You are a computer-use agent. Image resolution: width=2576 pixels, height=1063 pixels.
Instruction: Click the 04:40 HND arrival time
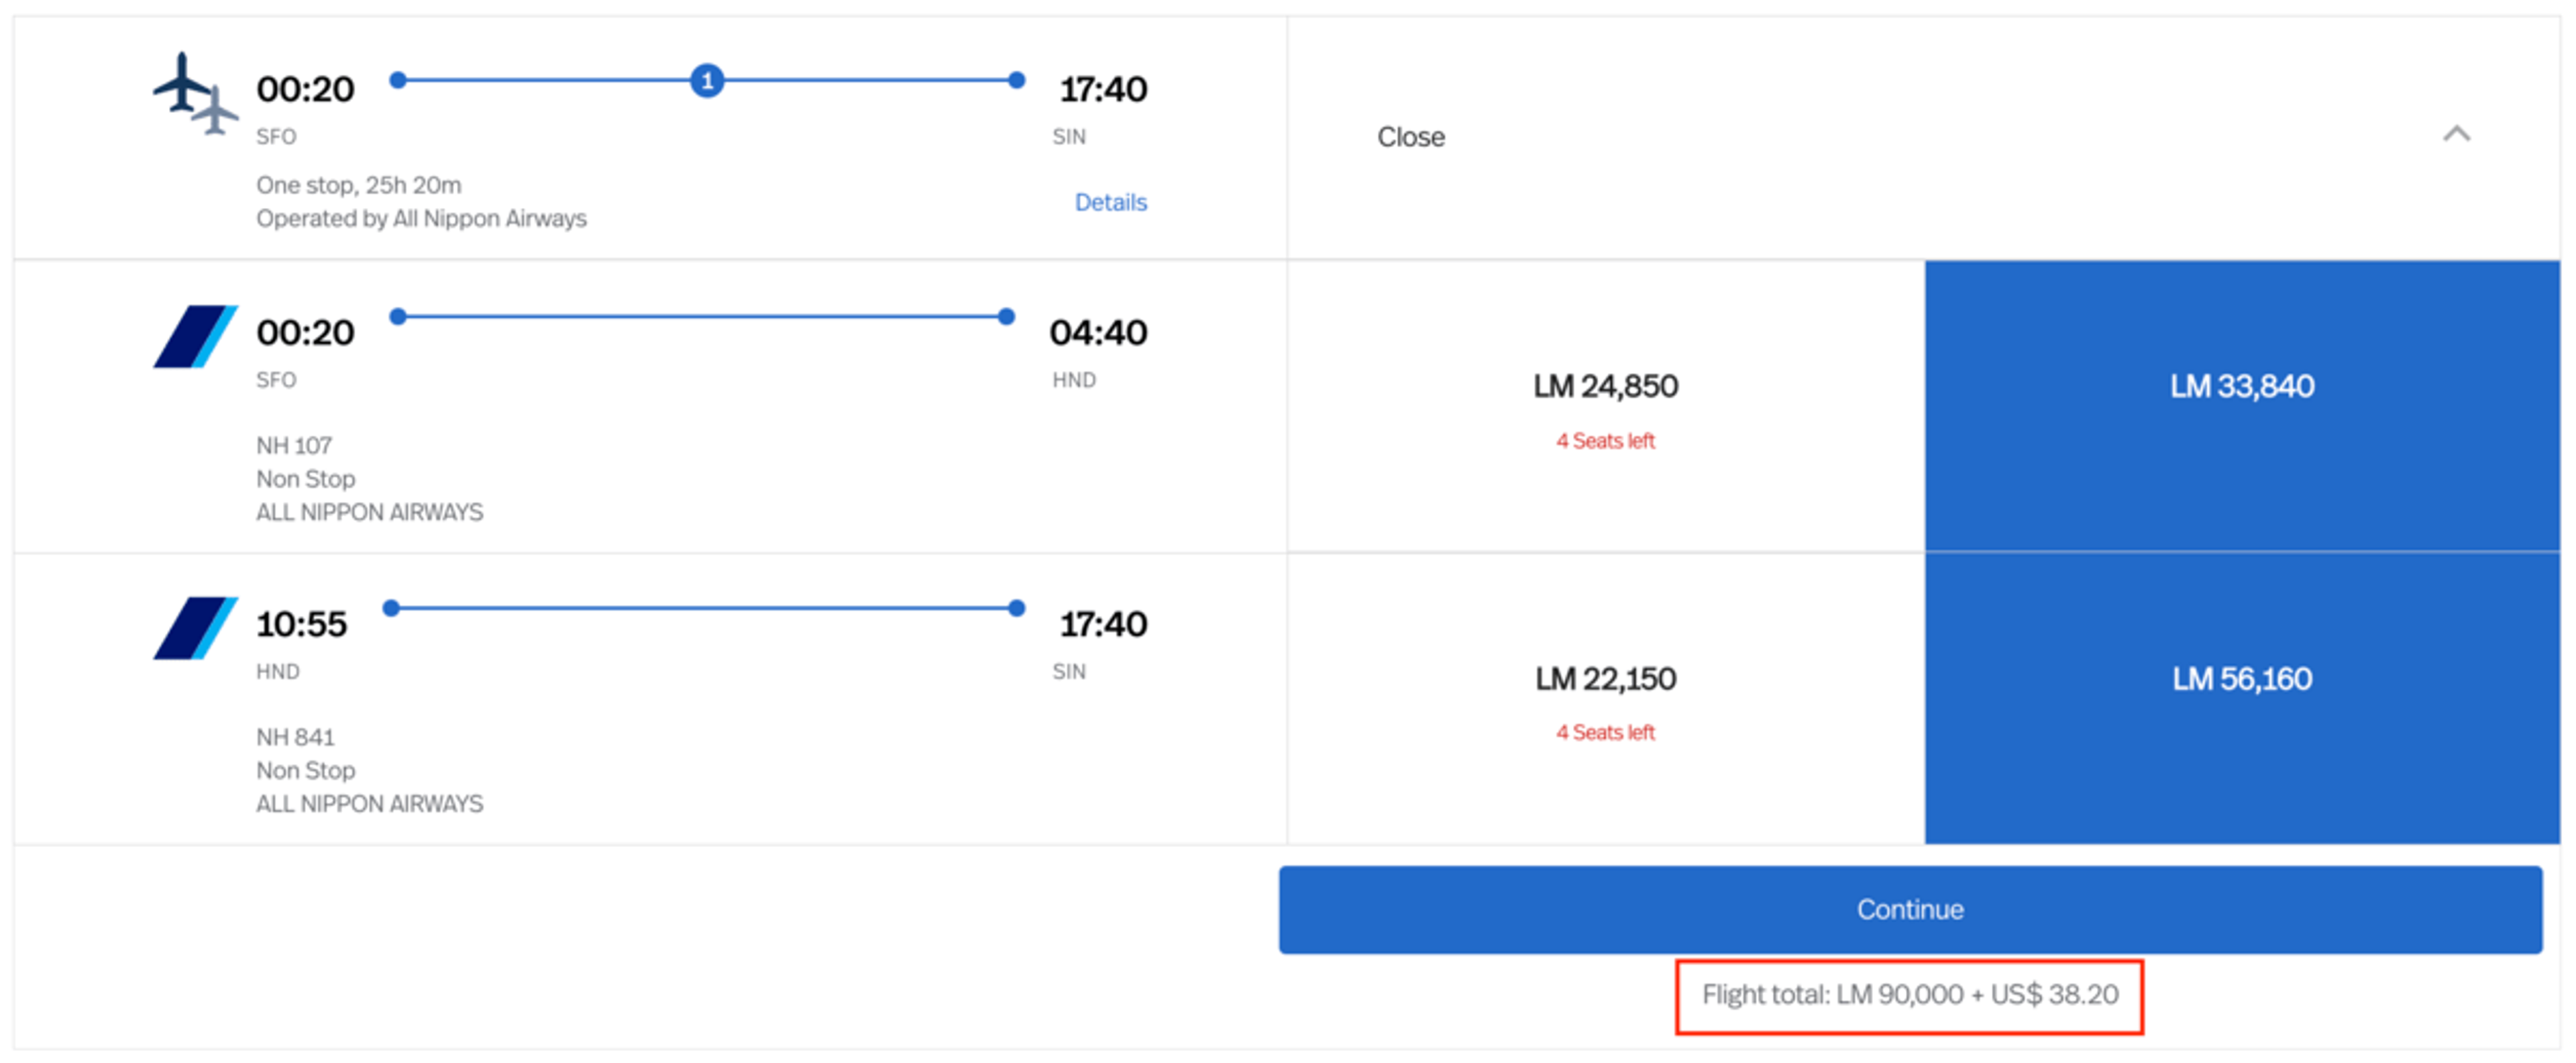(1098, 332)
